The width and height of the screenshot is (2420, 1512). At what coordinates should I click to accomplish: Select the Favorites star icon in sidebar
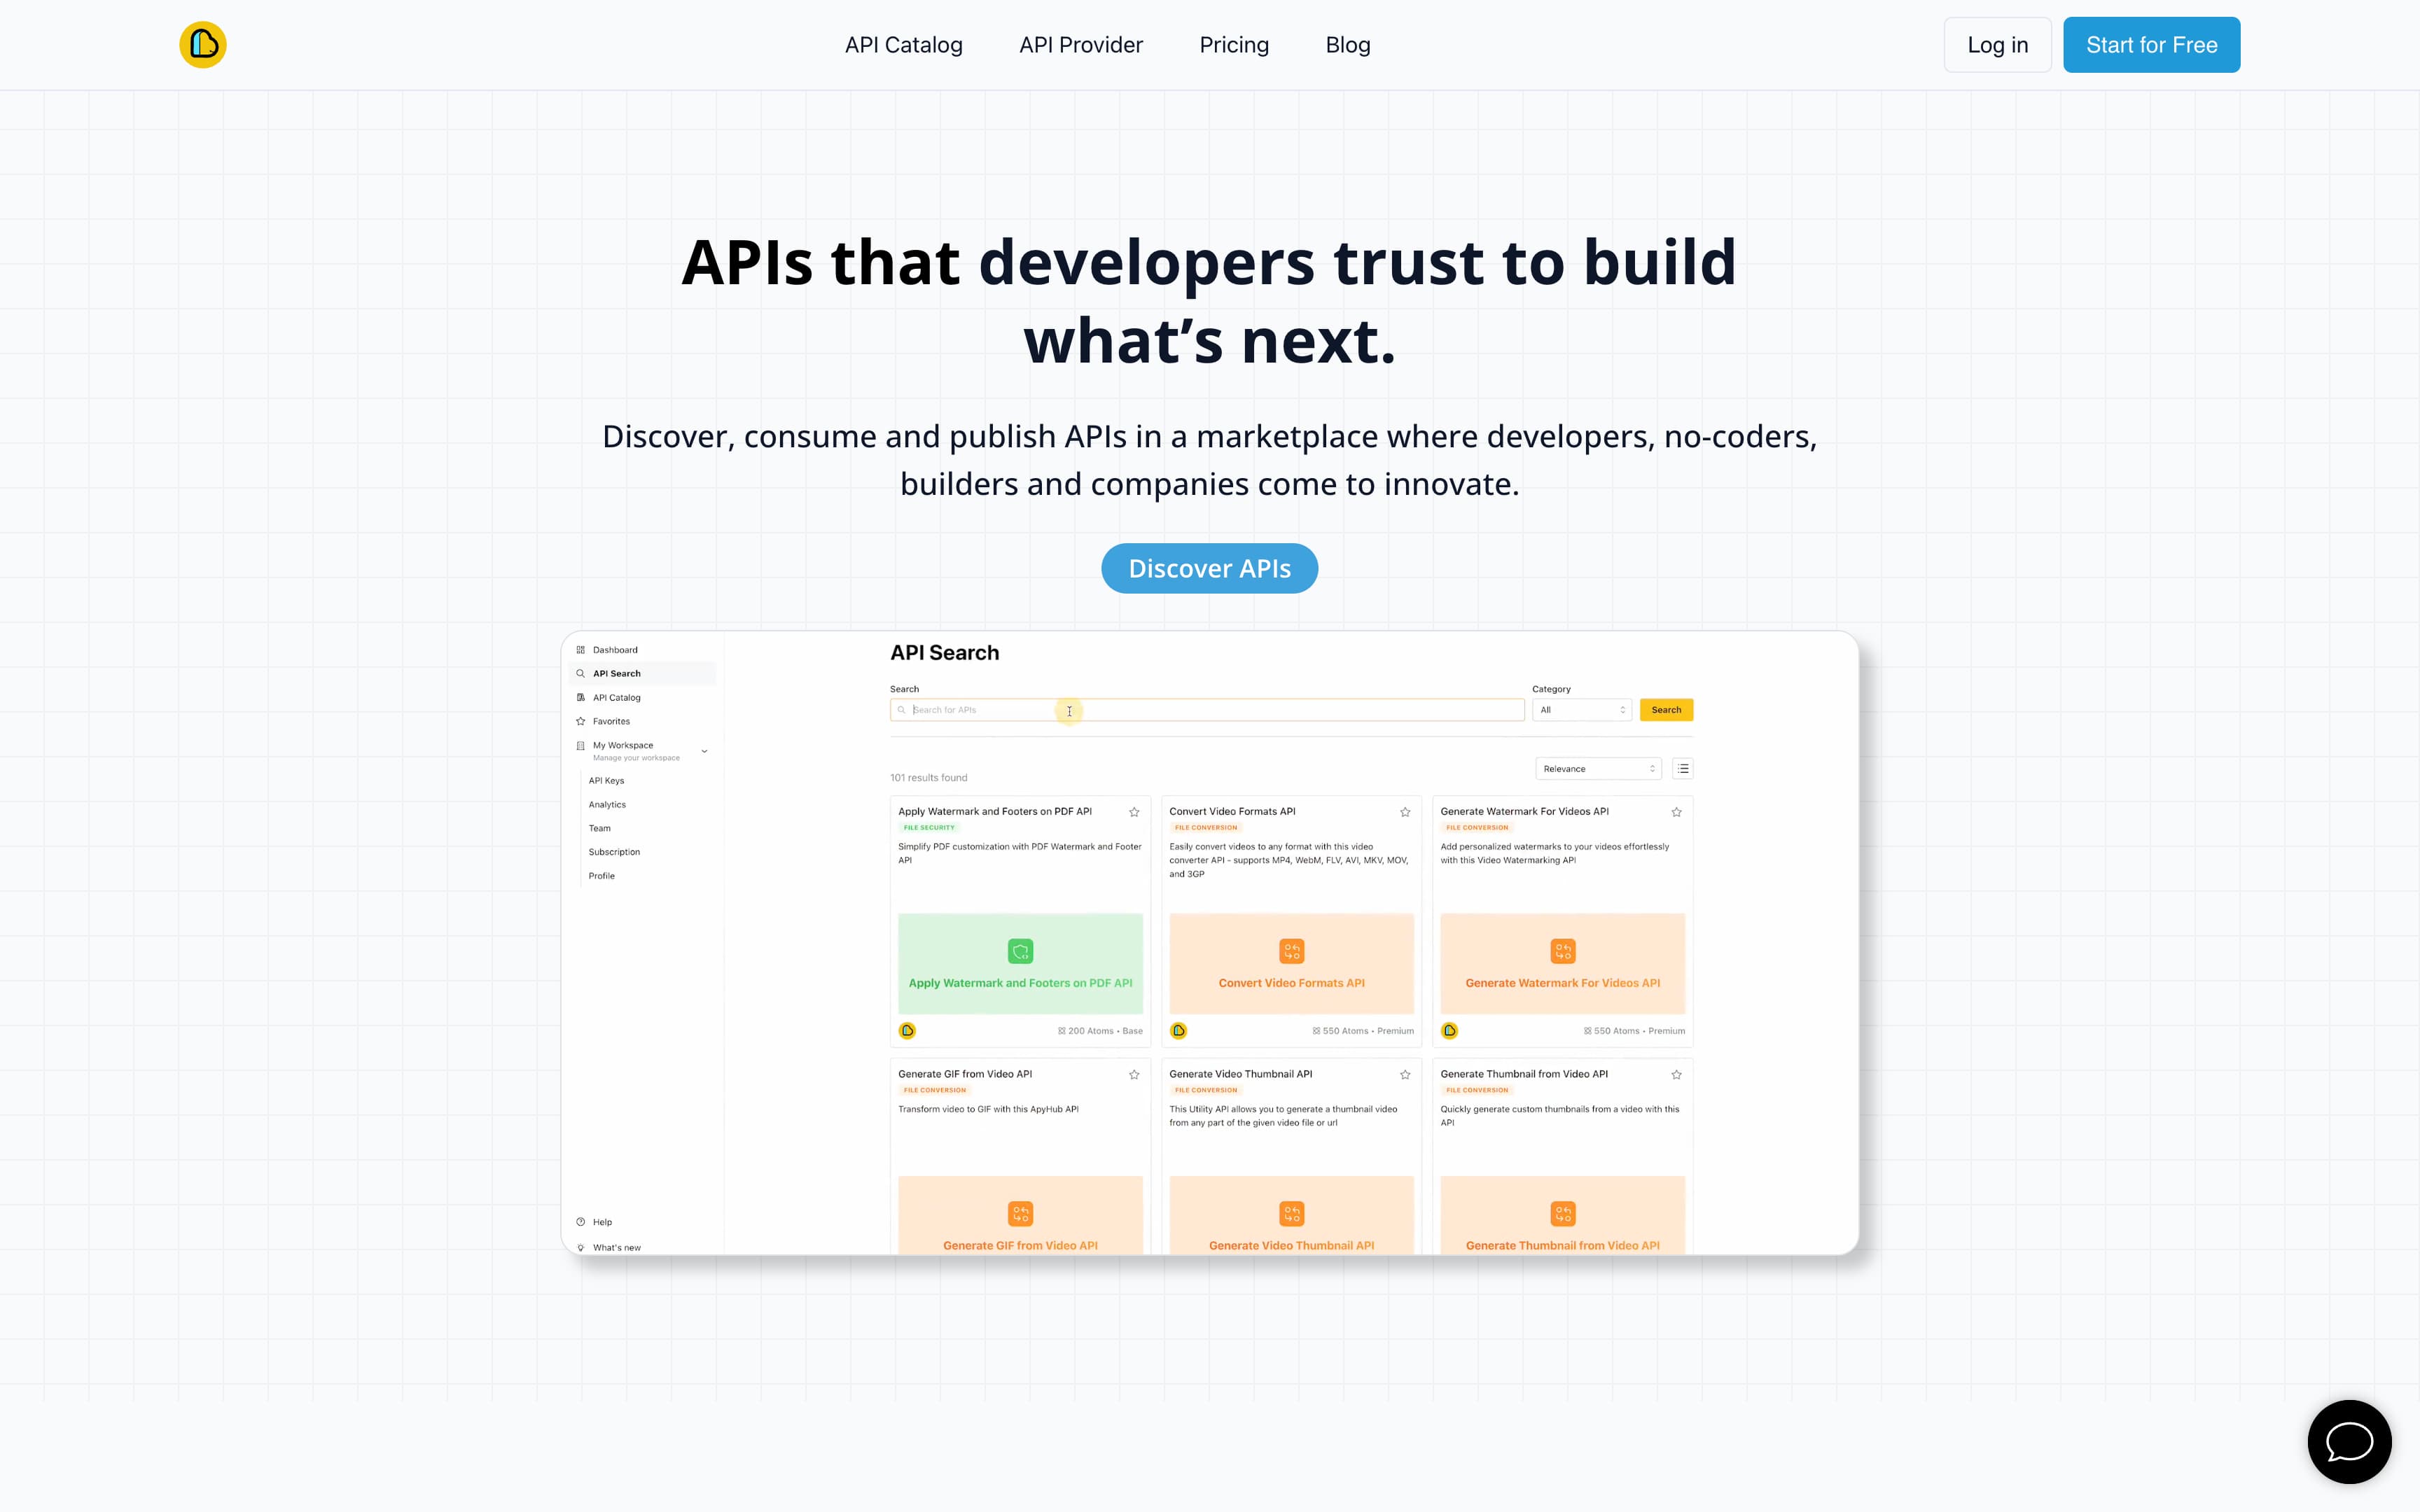tap(581, 721)
